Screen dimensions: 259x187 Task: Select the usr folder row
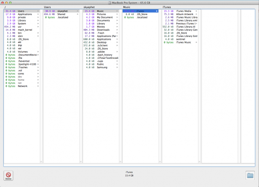tap(22, 27)
